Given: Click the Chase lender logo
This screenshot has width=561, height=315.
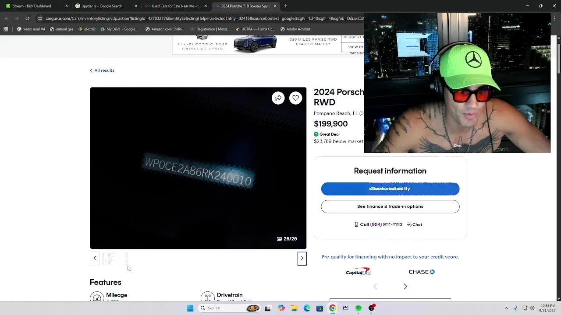Looking at the screenshot, I should (x=422, y=272).
